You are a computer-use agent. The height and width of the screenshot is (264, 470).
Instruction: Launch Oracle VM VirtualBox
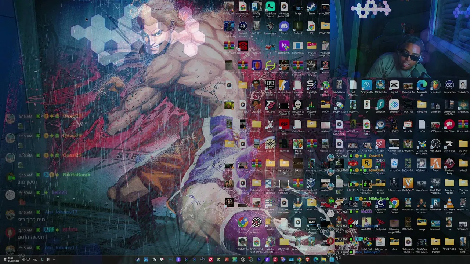tap(311, 186)
